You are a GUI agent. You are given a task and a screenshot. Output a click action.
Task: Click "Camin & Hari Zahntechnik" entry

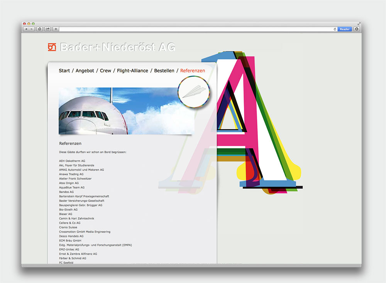pyautogui.click(x=76, y=219)
